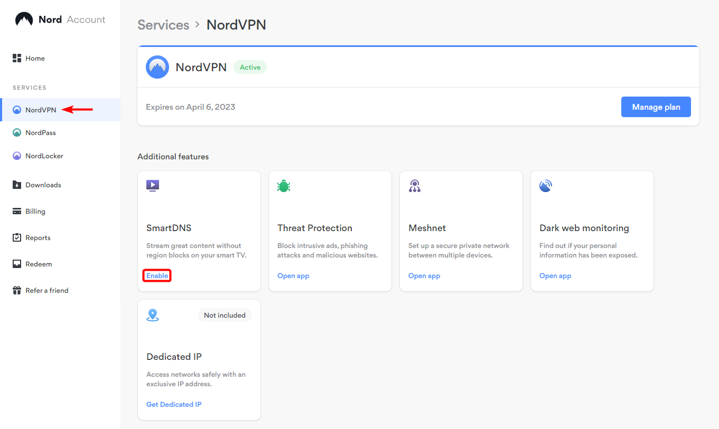Click the Nord Account logo
719x429 pixels.
(60, 20)
